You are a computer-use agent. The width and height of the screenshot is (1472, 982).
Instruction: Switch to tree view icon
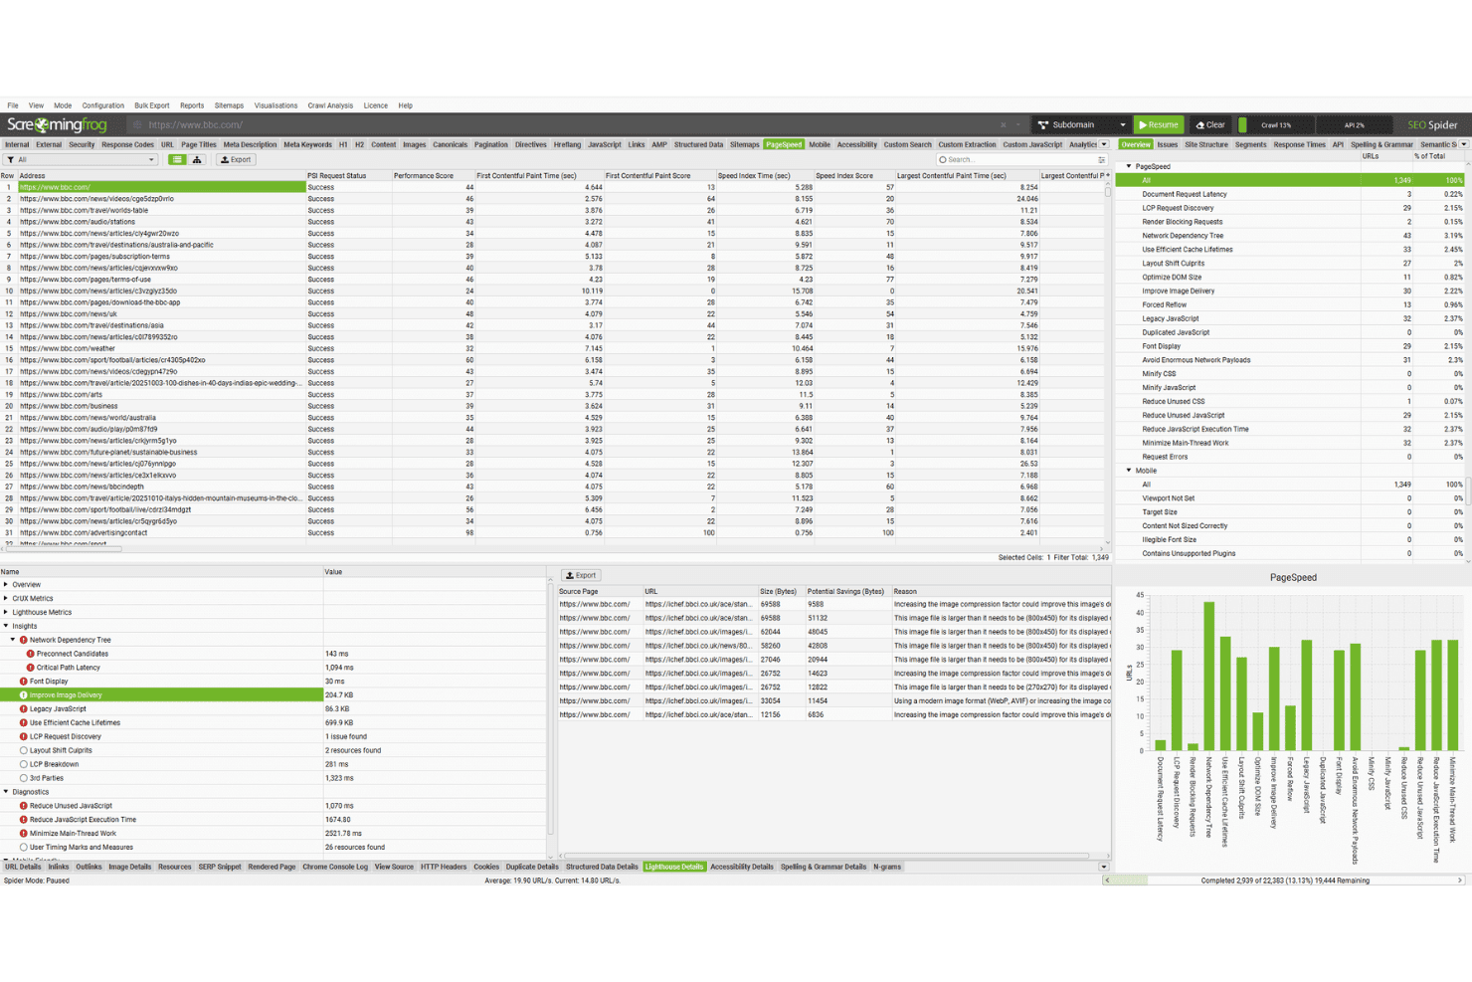click(x=197, y=159)
